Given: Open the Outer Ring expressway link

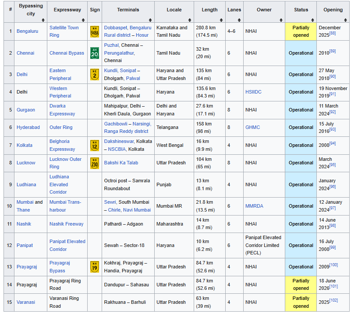Looking at the screenshot, I should pos(61,128).
